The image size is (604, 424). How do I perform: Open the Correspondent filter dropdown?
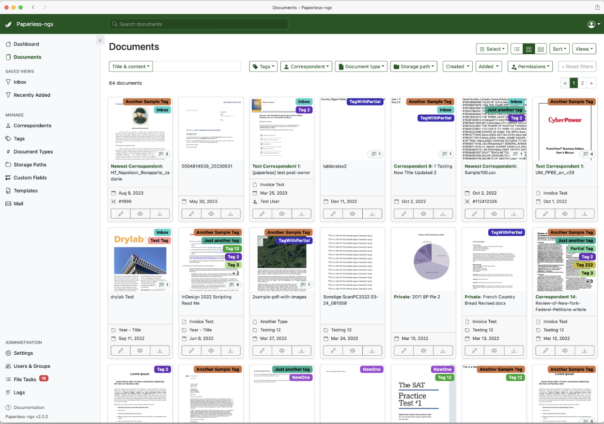pos(306,66)
